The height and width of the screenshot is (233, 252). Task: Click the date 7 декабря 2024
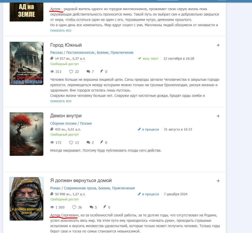(176, 194)
